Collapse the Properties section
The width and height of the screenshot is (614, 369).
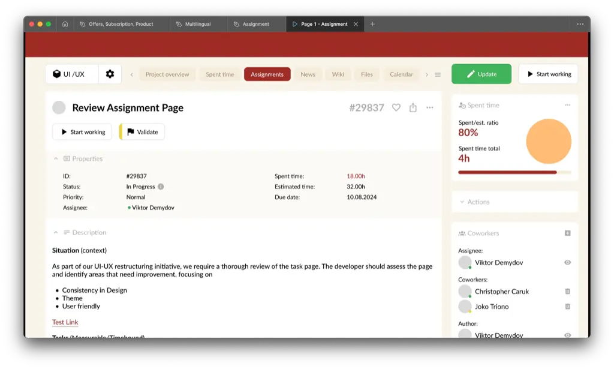pos(57,158)
